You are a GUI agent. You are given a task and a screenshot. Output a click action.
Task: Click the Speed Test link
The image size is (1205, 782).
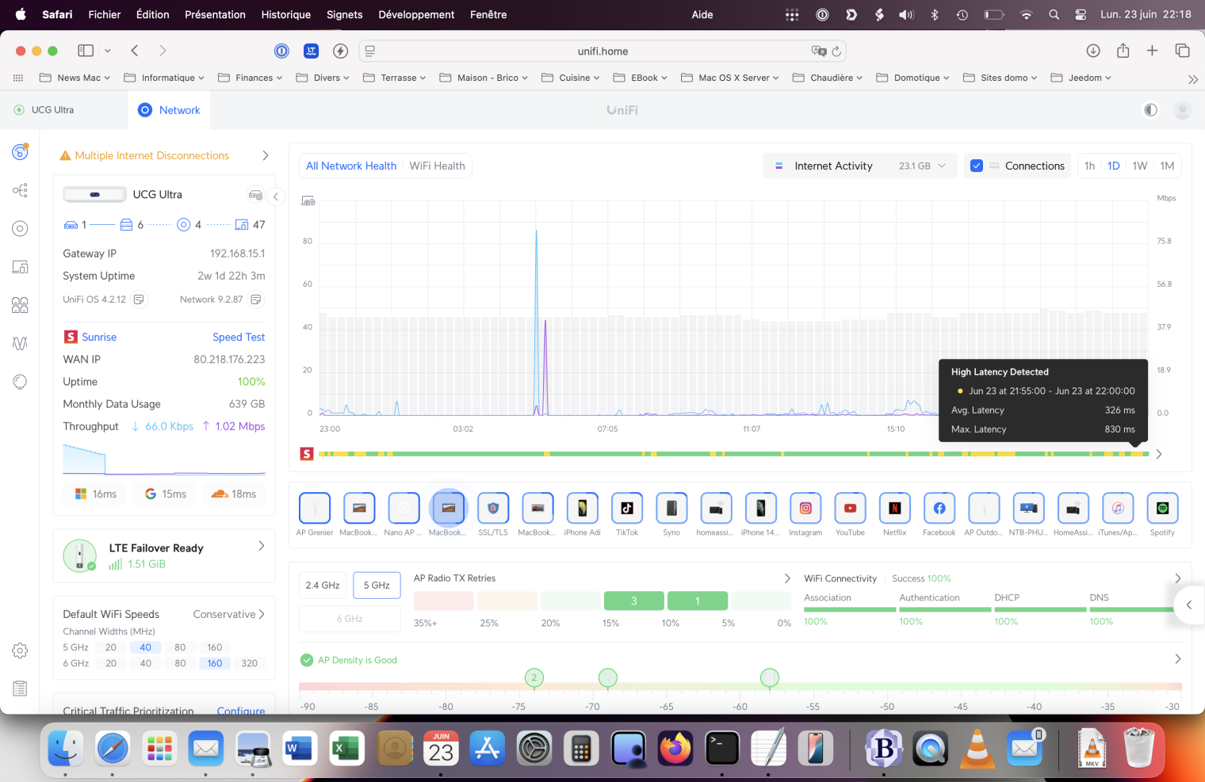click(x=239, y=338)
